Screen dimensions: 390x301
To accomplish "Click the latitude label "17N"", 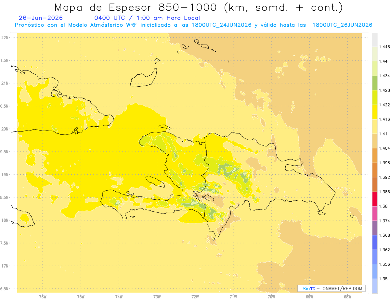I will (5, 266).
